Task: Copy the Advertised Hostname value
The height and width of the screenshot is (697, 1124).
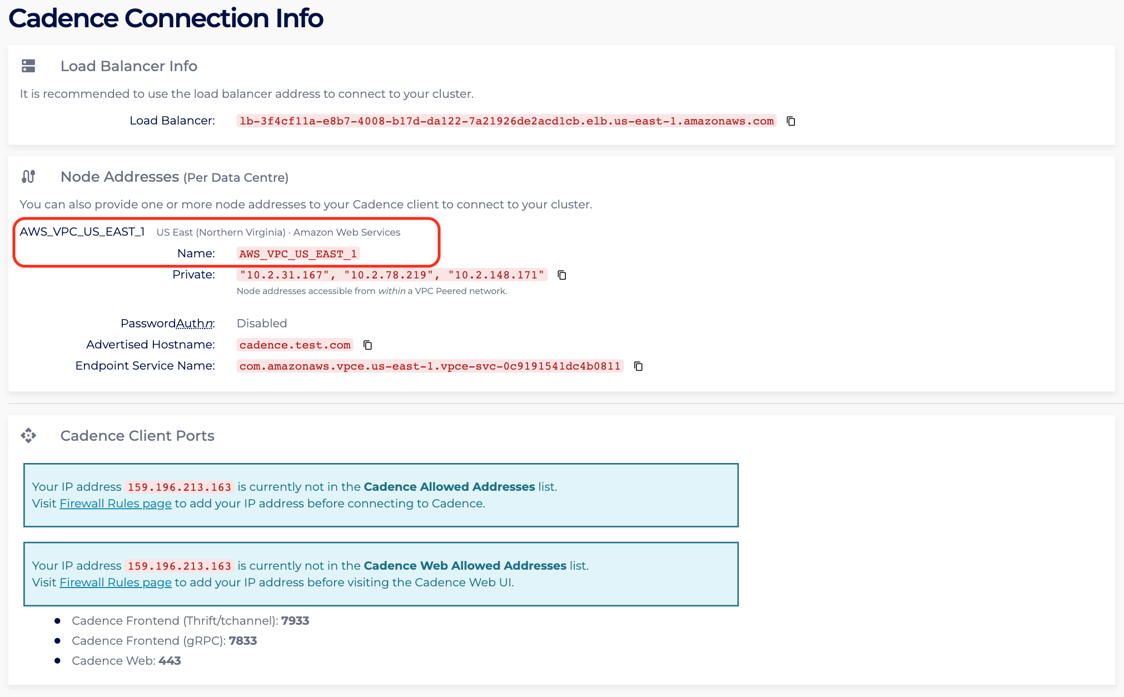Action: 367,345
